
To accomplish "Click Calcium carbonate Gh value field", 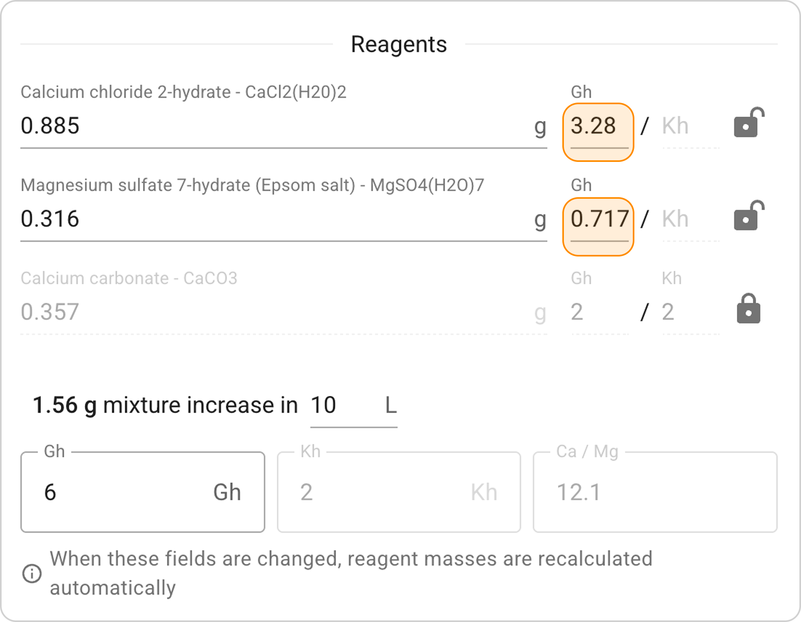I will [x=598, y=312].
